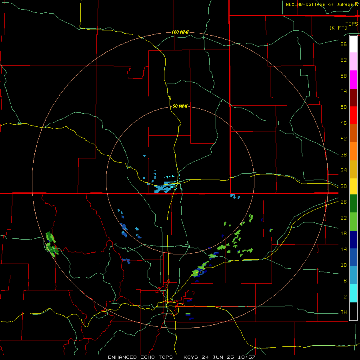Viewport: 360px width, 360px height.
Task: Click the '100 NMI' range ring label
Action: tap(180, 32)
